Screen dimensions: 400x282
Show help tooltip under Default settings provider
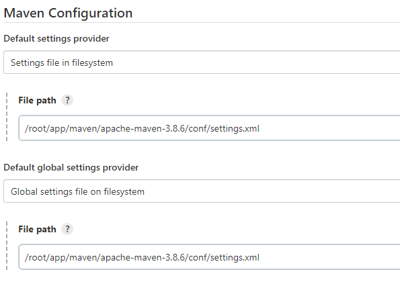pyautogui.click(x=67, y=100)
